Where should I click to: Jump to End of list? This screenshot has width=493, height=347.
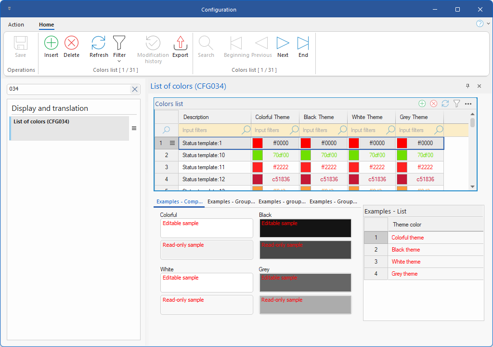[x=303, y=43]
